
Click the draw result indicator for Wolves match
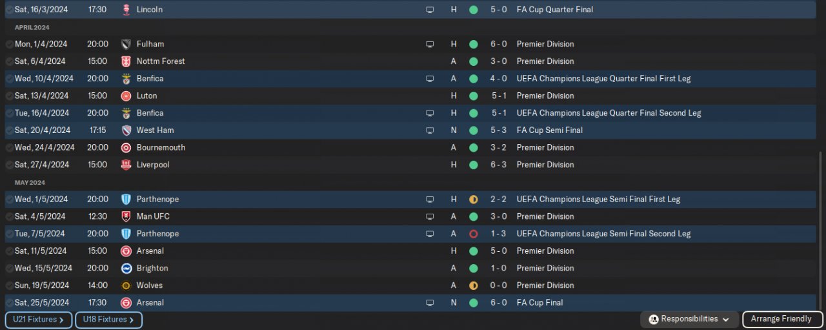[473, 285]
